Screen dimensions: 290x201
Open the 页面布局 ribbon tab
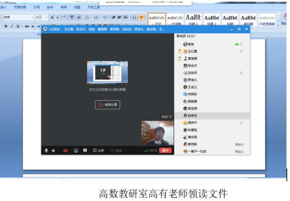(x=20, y=7)
